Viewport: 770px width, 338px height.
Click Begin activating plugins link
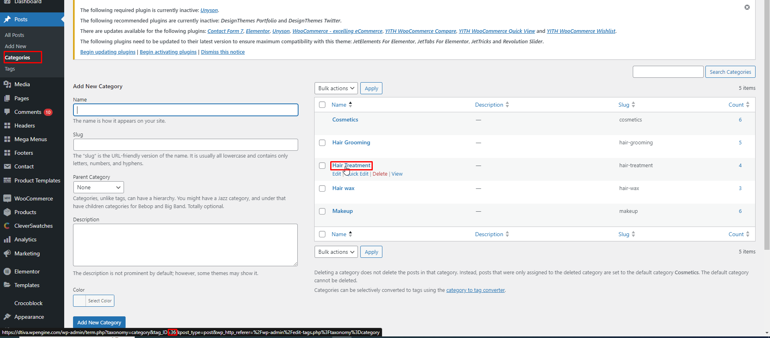(168, 52)
